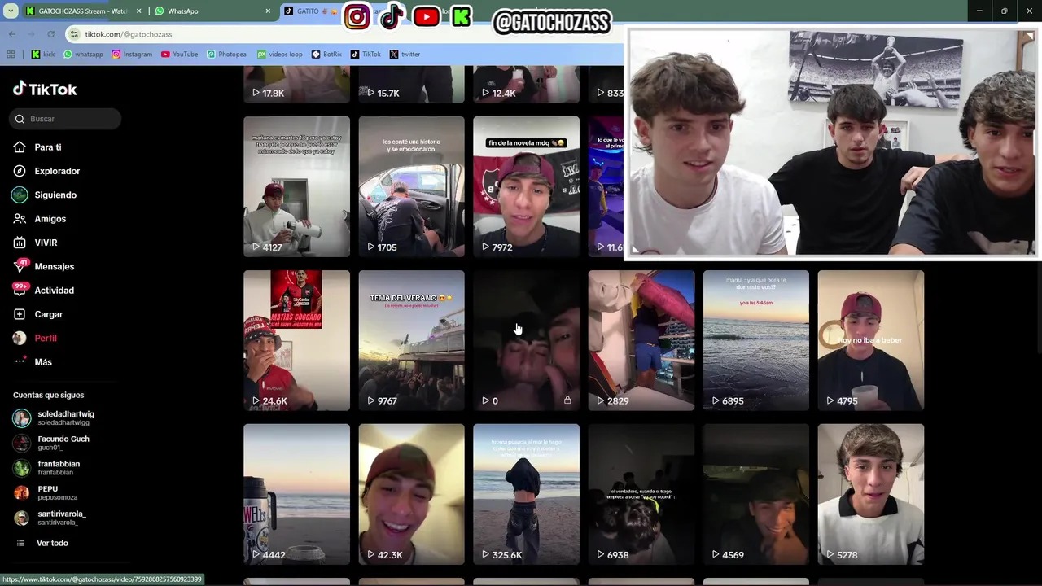Open the Más menu
Image resolution: width=1042 pixels, height=586 pixels.
(33, 362)
